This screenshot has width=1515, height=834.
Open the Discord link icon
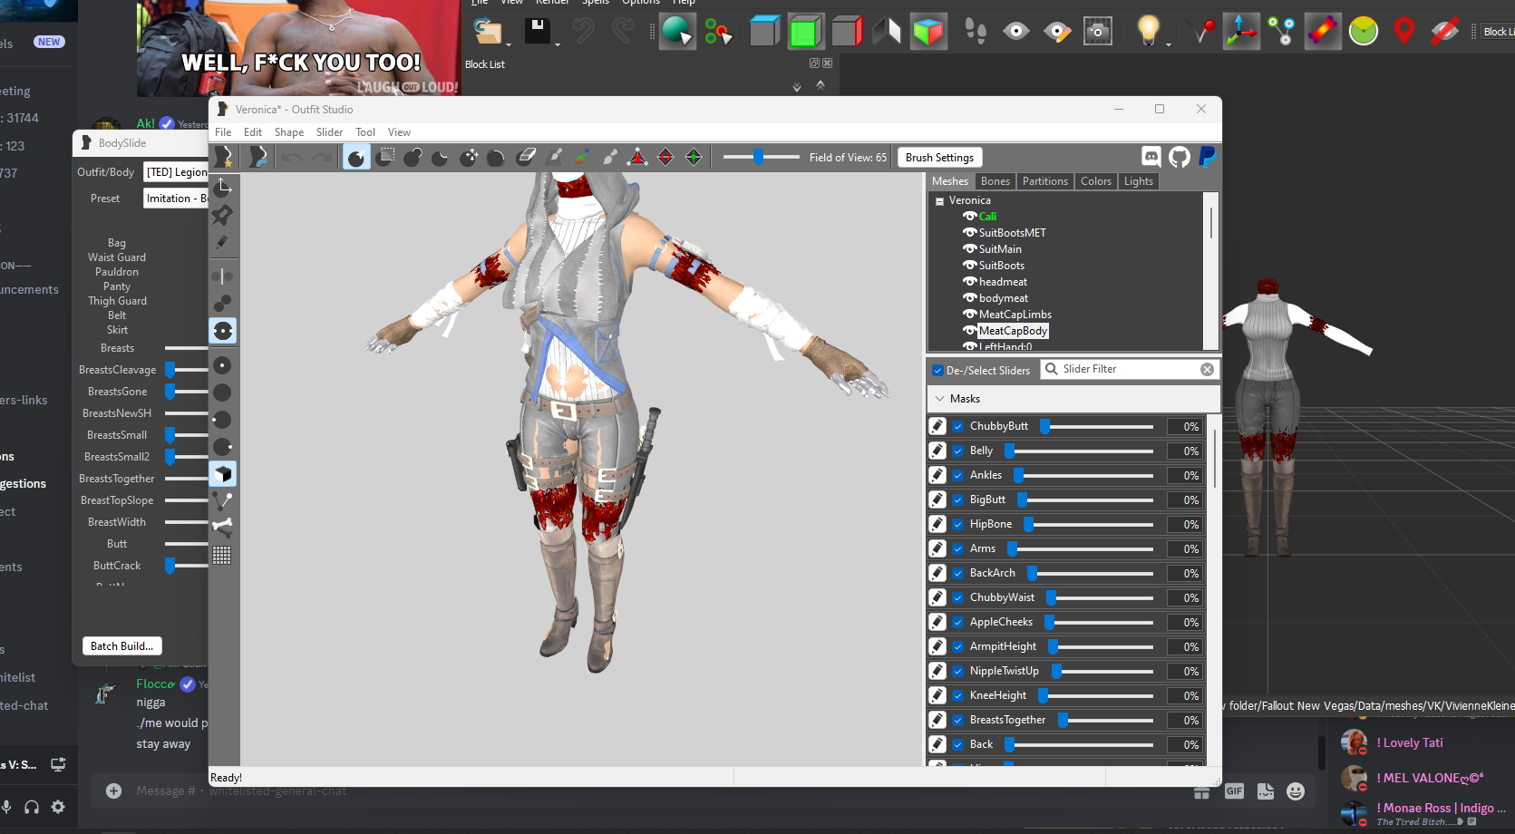pos(1151,157)
